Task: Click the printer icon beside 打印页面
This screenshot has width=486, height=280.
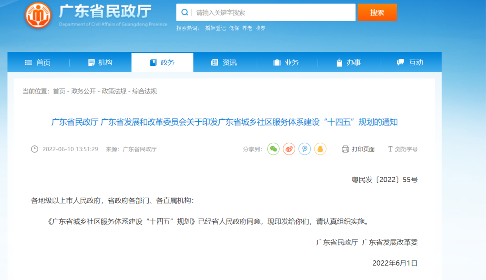Action: coord(345,149)
